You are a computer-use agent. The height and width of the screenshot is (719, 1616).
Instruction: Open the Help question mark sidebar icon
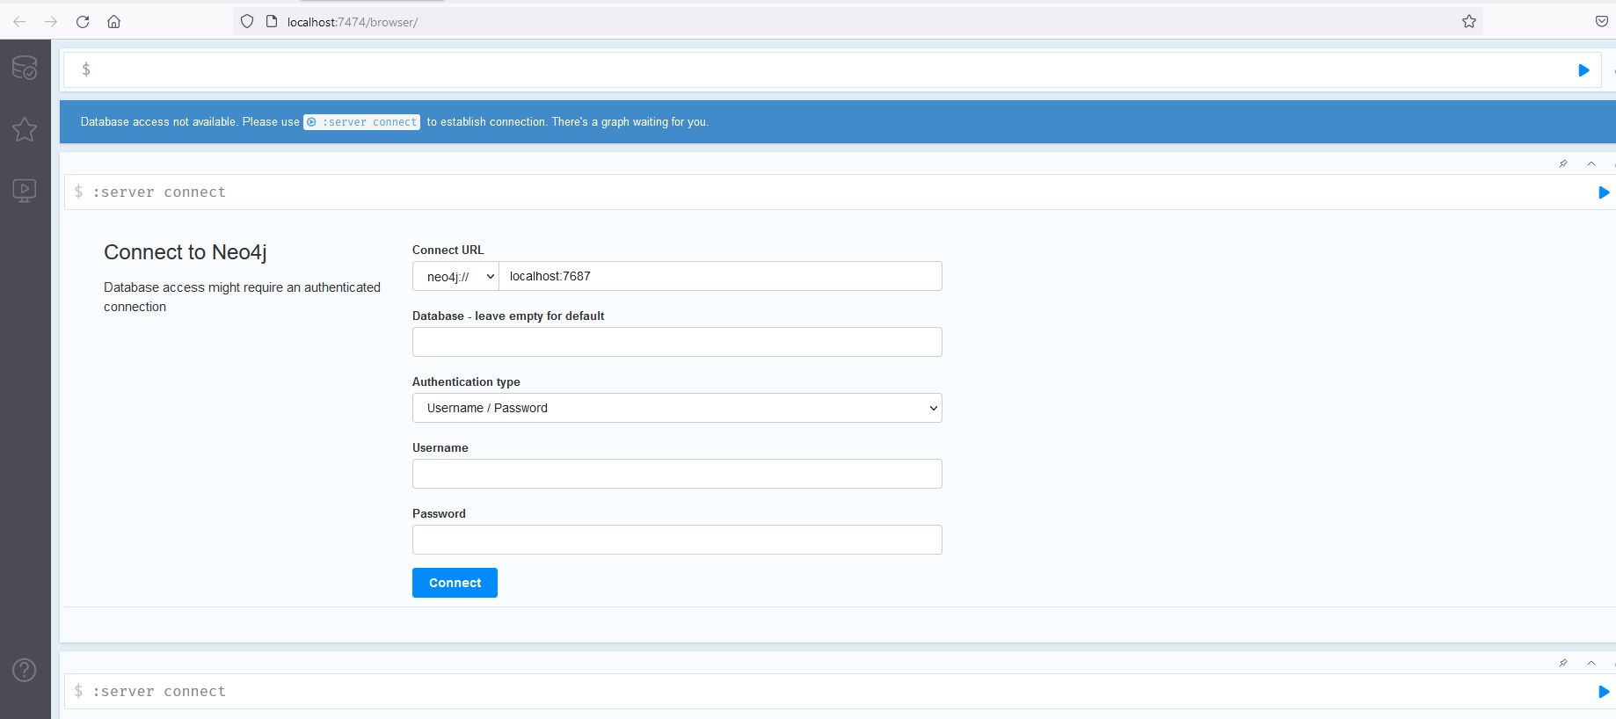tap(25, 671)
